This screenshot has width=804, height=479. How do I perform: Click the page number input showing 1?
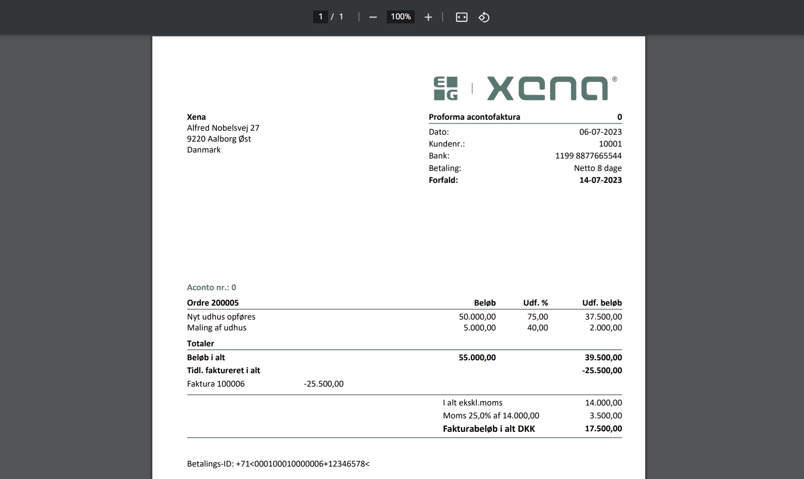tap(321, 16)
